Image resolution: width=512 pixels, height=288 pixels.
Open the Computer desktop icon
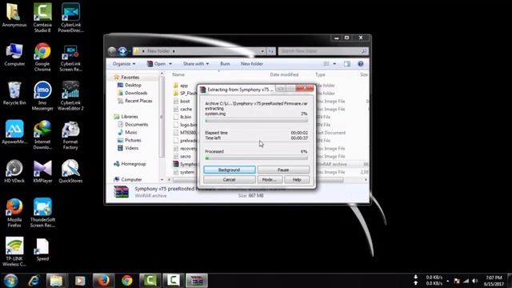coord(14,55)
